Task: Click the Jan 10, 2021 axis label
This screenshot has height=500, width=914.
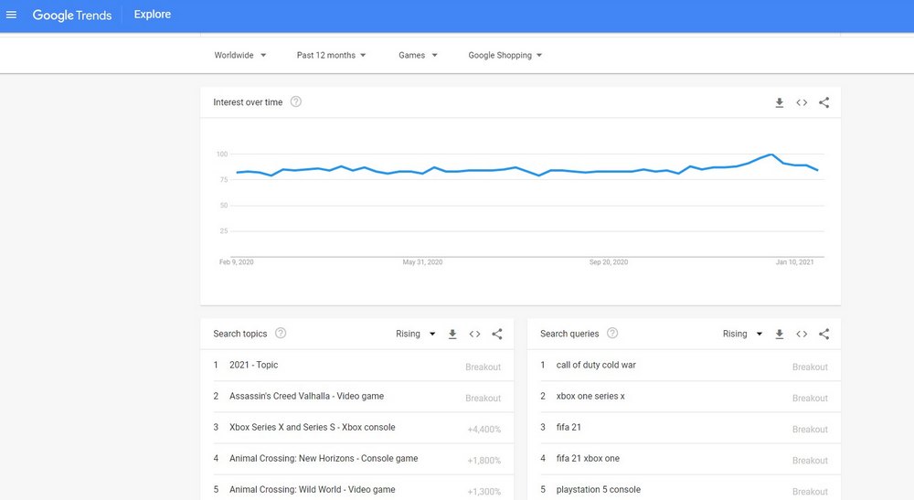Action: pos(794,262)
